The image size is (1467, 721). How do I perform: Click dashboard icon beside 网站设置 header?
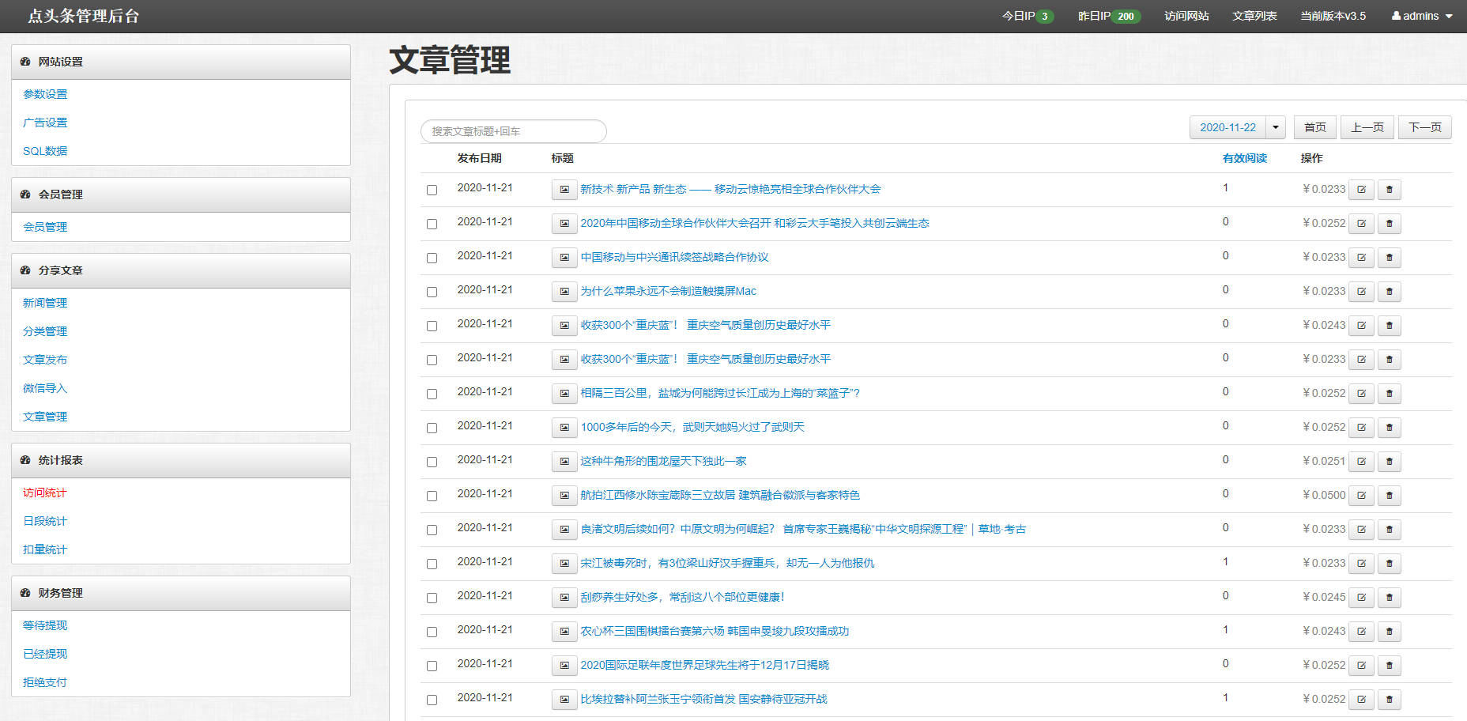point(25,62)
